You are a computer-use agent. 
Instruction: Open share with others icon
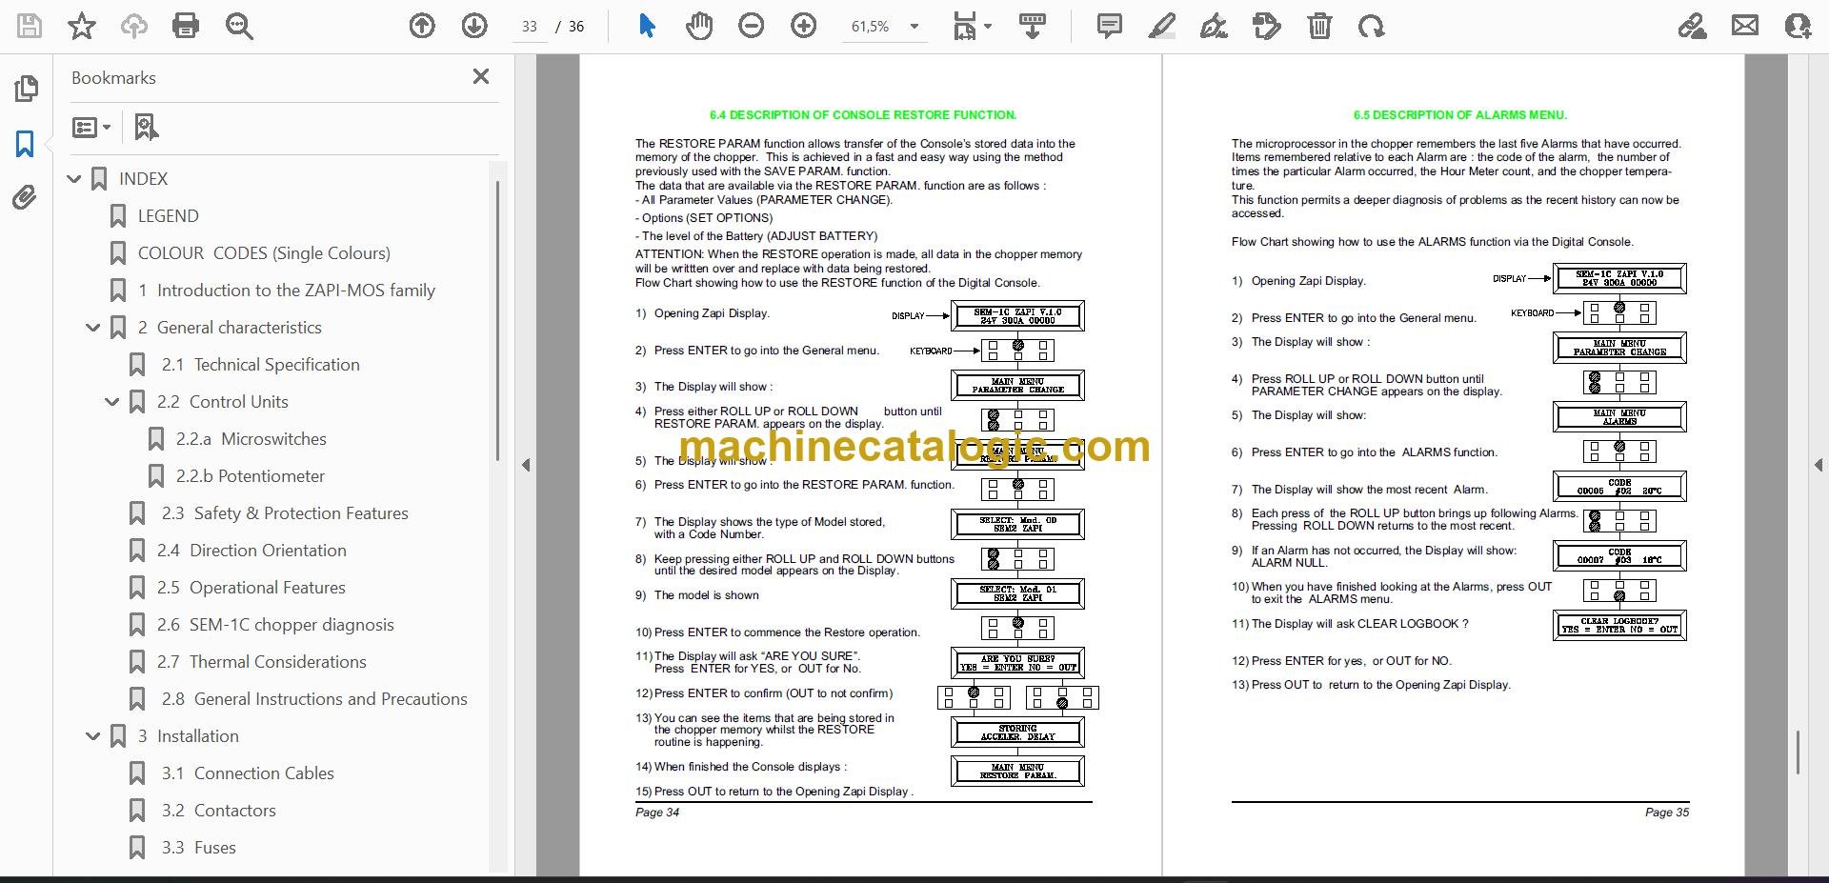(1798, 26)
